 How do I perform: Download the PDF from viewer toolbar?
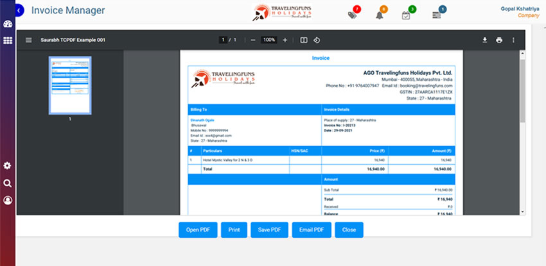485,40
